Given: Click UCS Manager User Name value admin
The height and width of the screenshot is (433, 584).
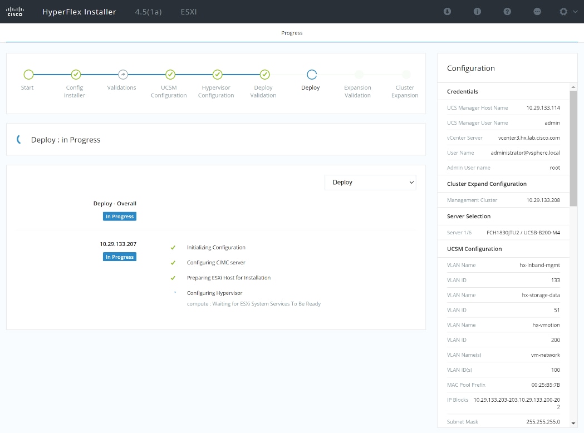Looking at the screenshot, I should 552,123.
